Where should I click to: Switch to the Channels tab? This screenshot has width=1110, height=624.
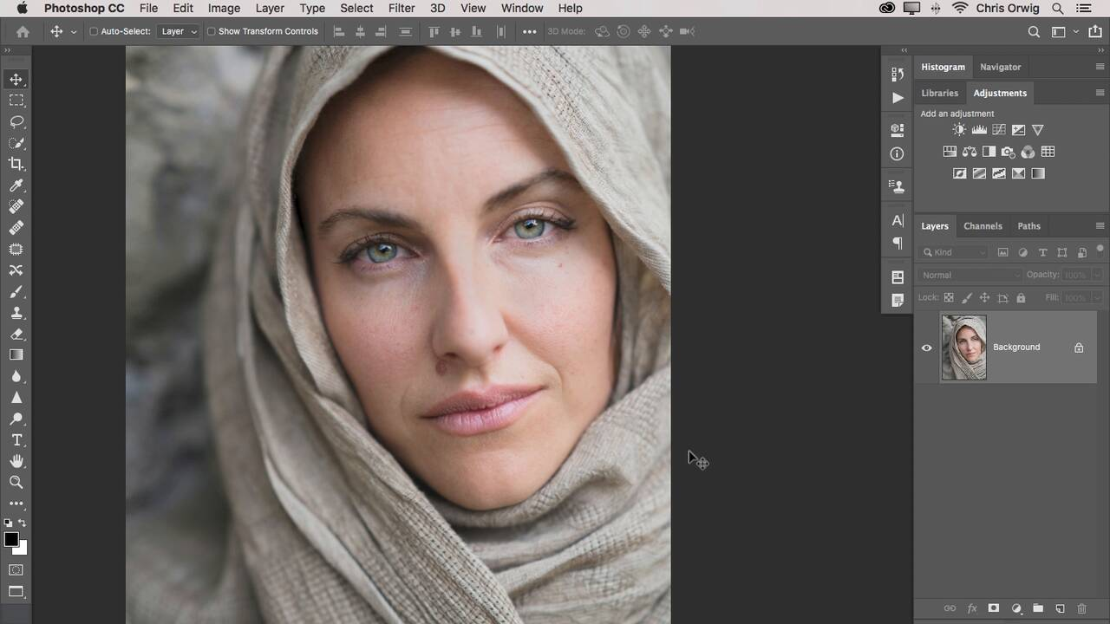coord(983,226)
